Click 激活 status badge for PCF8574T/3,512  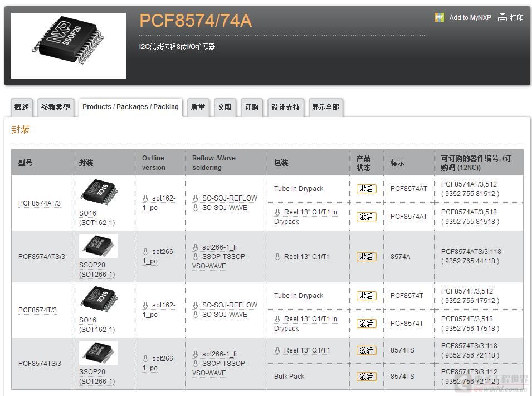point(367,296)
